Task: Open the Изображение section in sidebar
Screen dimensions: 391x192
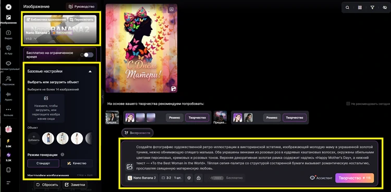Action: click(x=8, y=19)
